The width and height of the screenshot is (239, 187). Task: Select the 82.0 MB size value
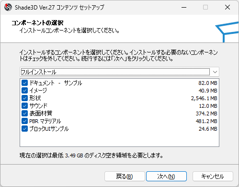[208, 83]
